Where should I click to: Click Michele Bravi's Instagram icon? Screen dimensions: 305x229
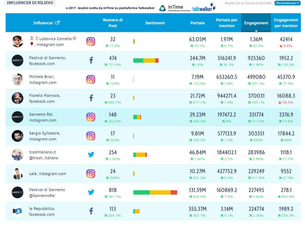click(x=91, y=79)
